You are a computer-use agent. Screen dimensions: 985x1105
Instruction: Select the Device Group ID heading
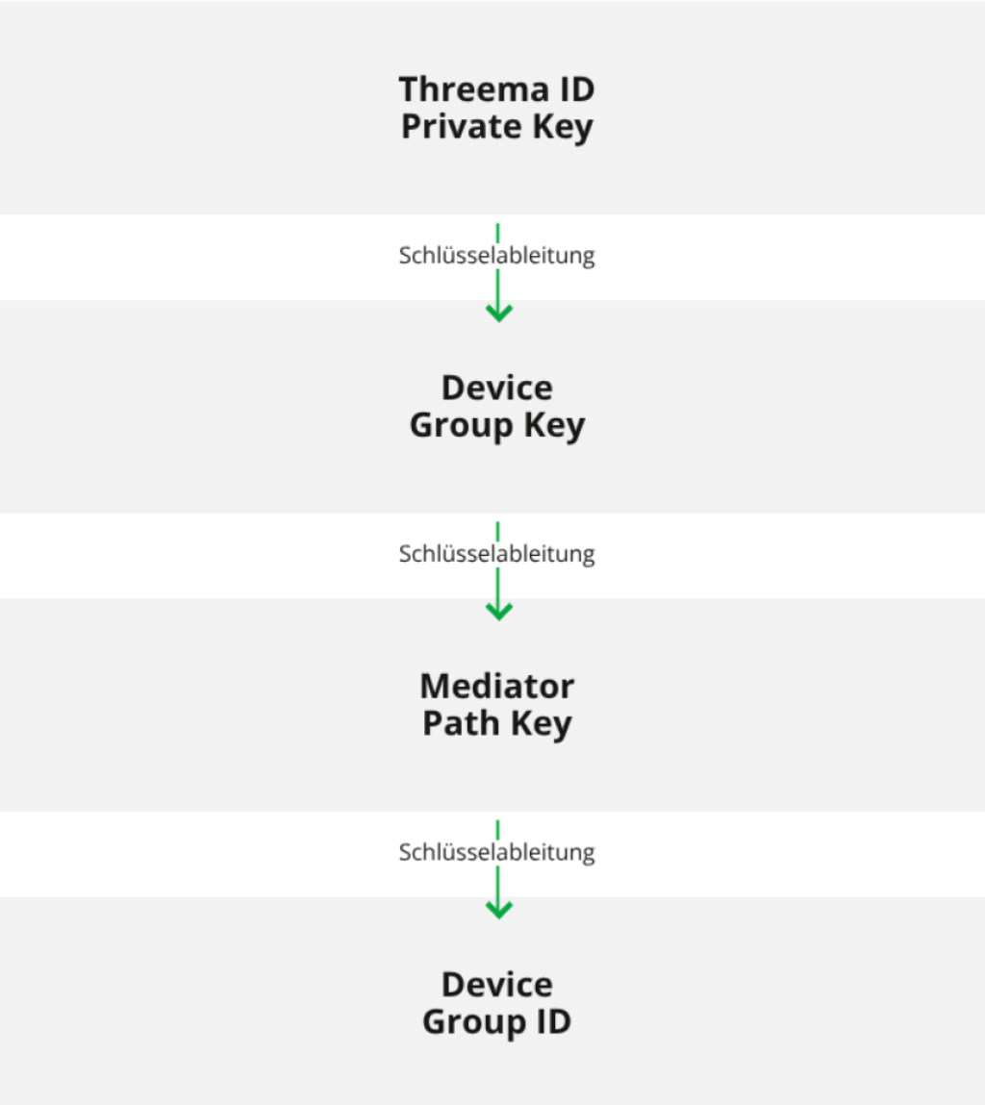coord(497,1003)
